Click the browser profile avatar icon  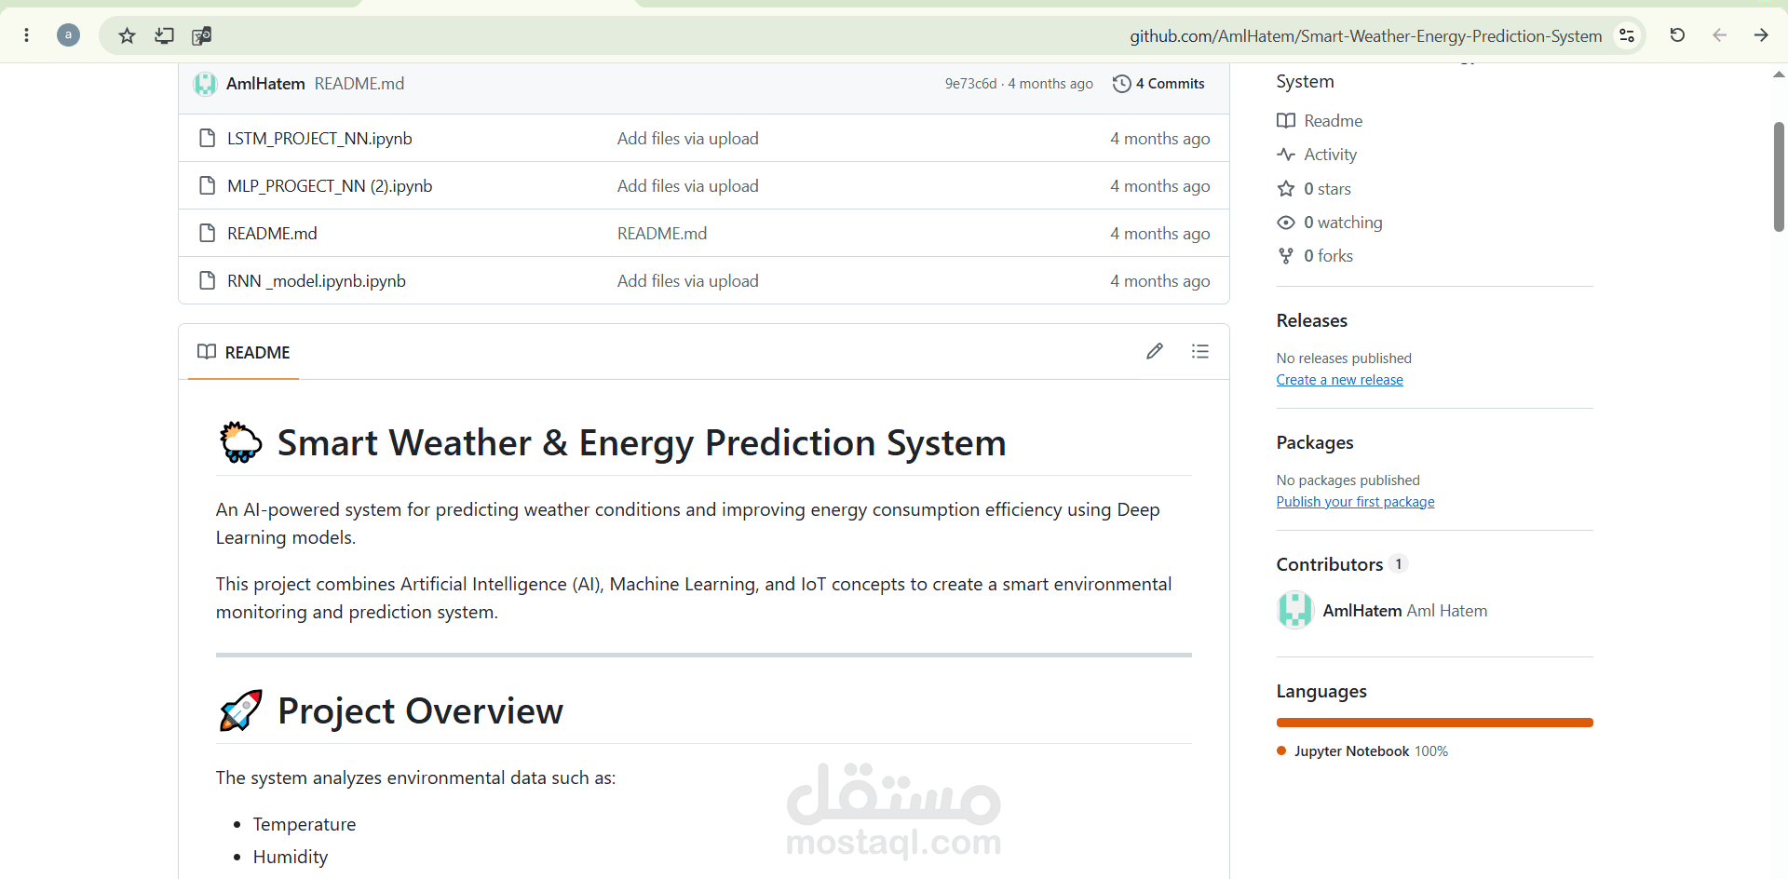click(68, 35)
